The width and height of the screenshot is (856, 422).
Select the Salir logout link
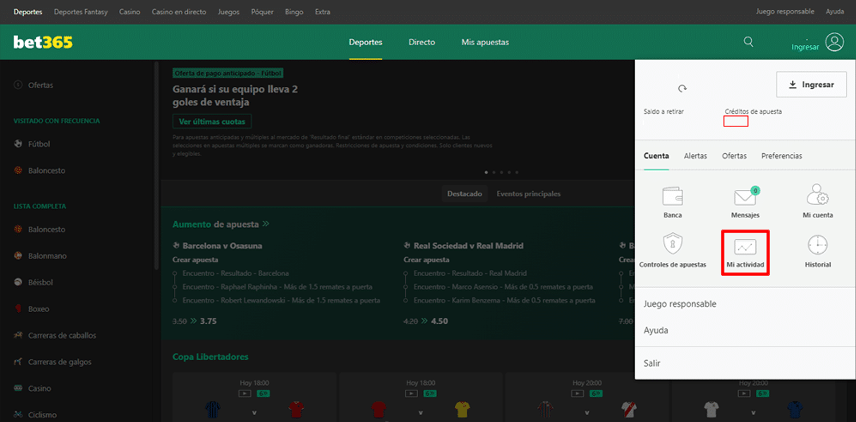[652, 363]
